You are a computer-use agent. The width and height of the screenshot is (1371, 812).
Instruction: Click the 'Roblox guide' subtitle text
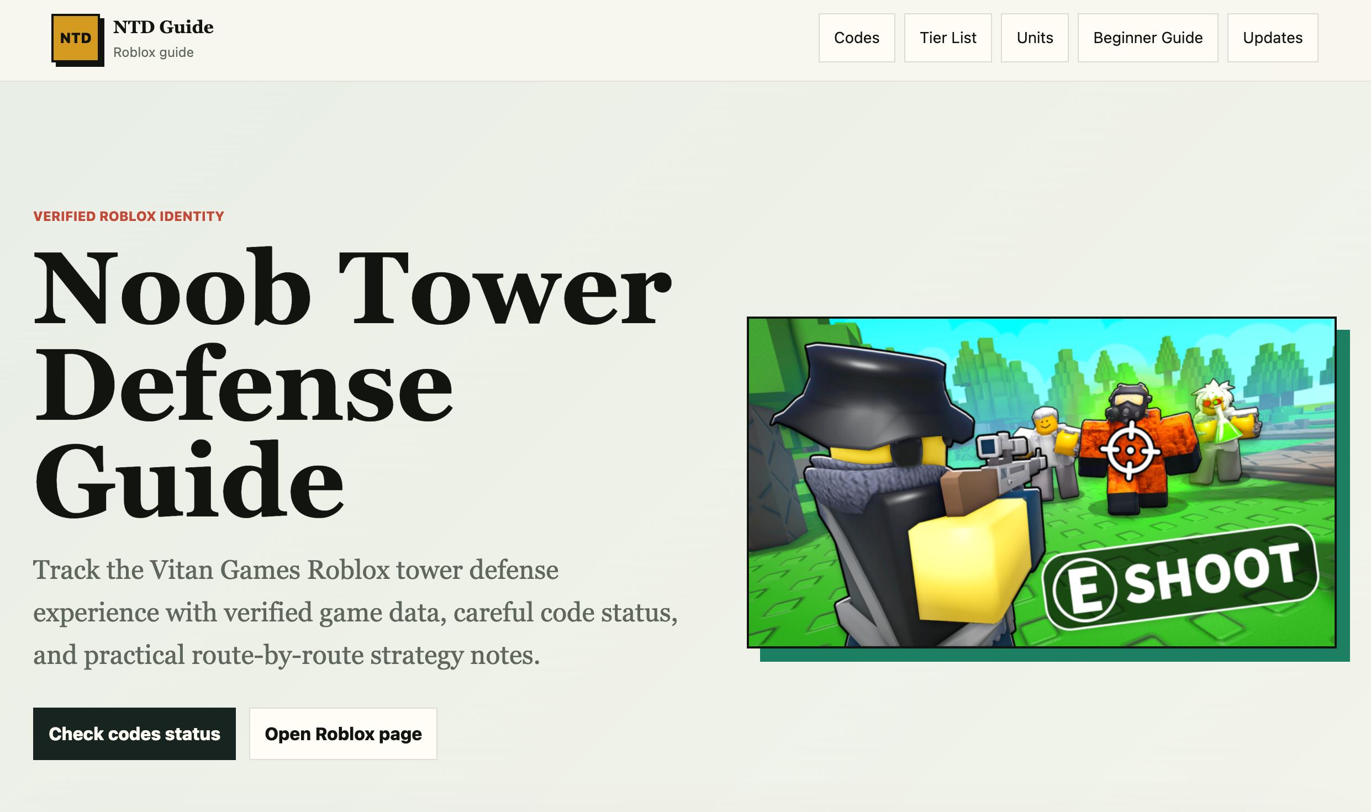(x=154, y=52)
